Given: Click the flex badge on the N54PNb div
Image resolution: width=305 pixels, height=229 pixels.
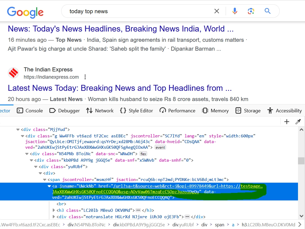Looking at the screenshot, I should click(143, 154).
